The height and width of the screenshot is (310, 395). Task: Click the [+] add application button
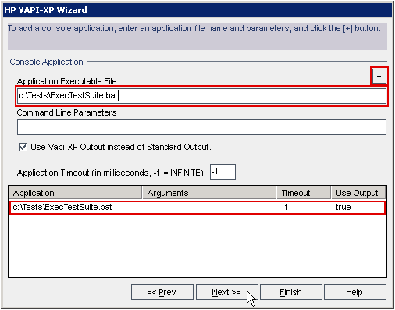coord(379,76)
